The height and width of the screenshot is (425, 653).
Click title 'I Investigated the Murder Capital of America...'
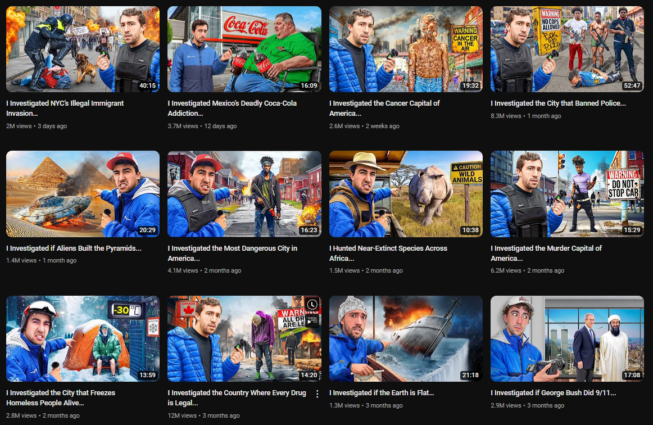point(546,254)
